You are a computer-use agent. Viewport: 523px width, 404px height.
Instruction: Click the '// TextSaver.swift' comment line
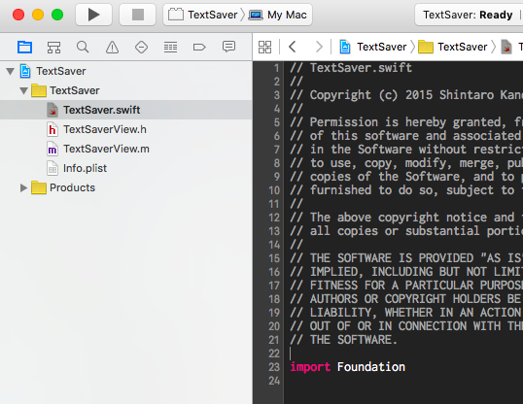[x=351, y=68]
